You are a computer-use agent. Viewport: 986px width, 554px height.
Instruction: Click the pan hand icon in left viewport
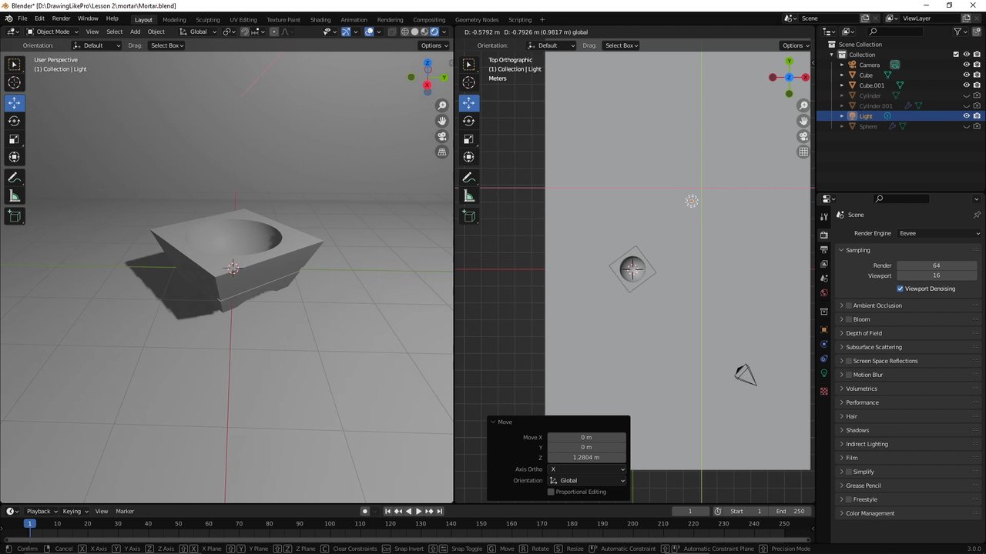[442, 121]
